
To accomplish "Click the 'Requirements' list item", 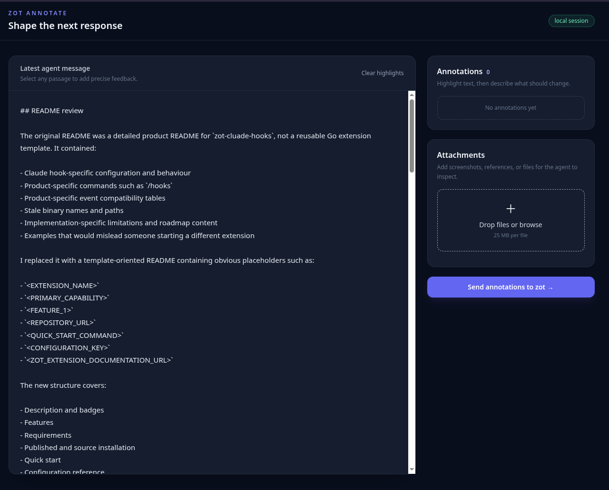I will pyautogui.click(x=46, y=435).
